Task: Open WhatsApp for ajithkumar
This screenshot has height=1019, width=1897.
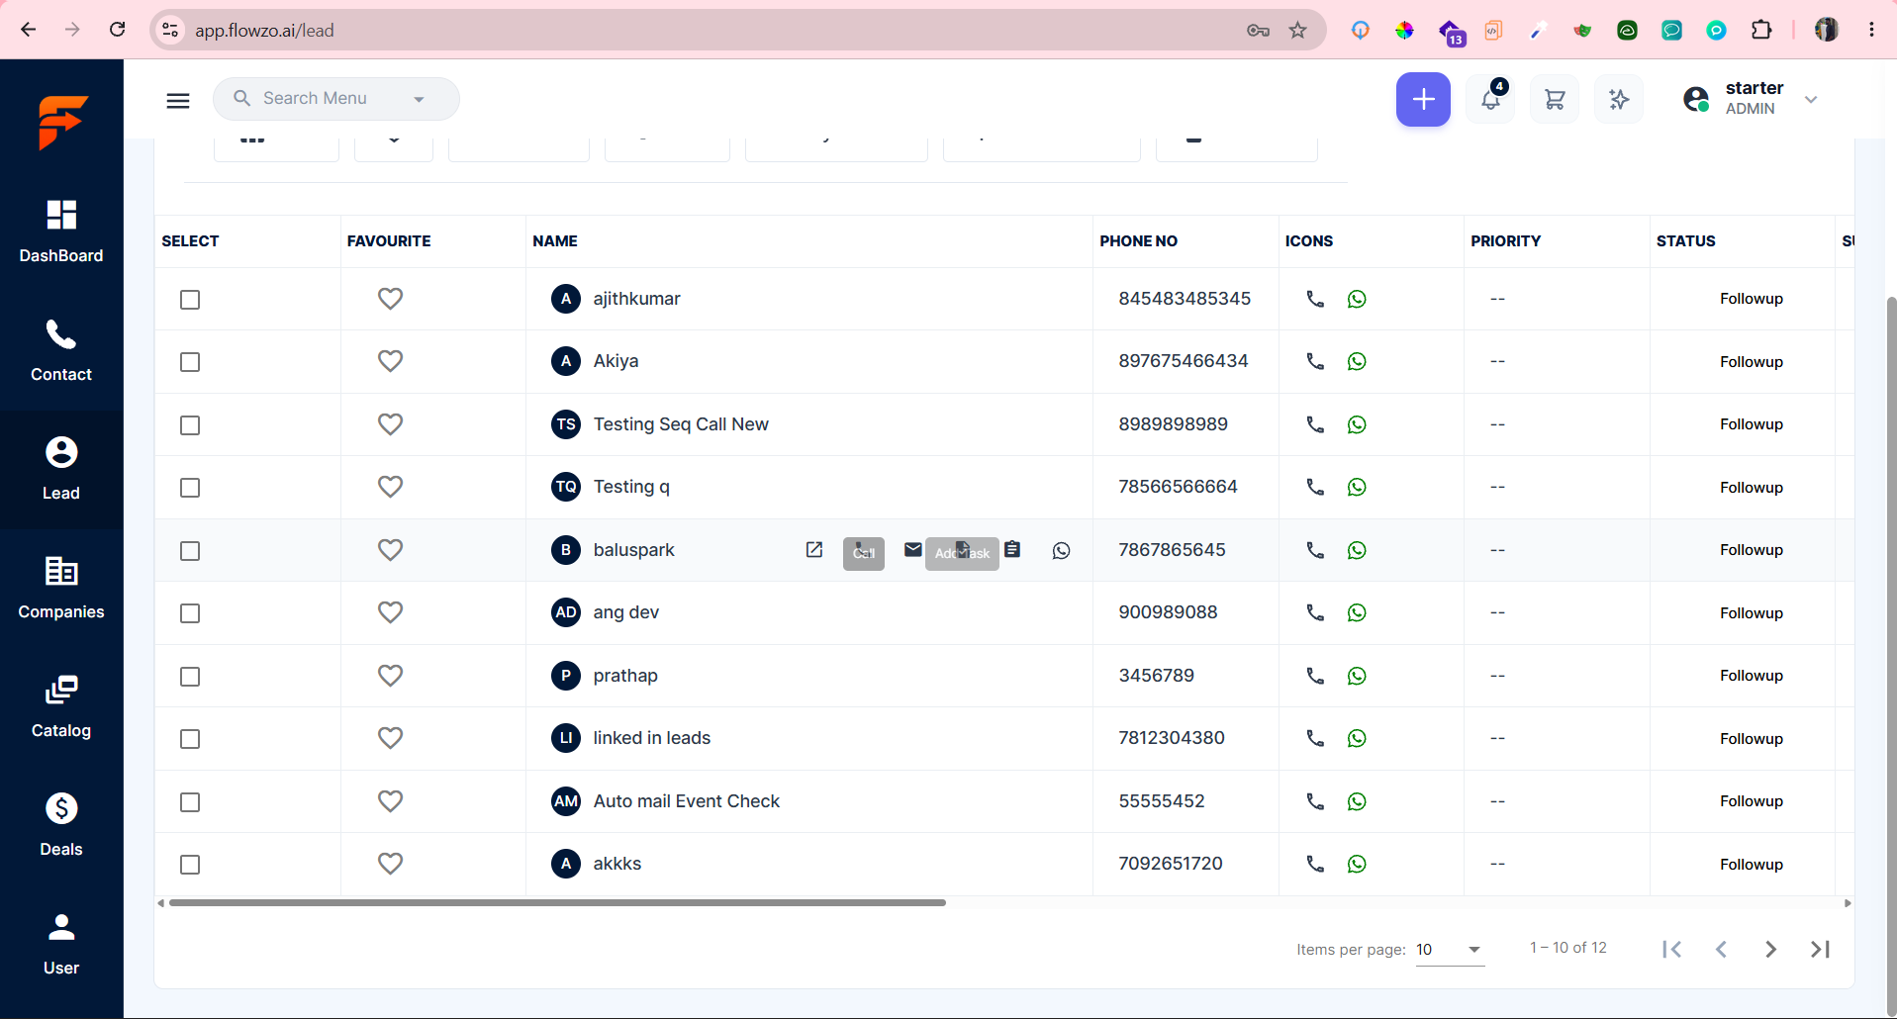Action: (x=1357, y=299)
